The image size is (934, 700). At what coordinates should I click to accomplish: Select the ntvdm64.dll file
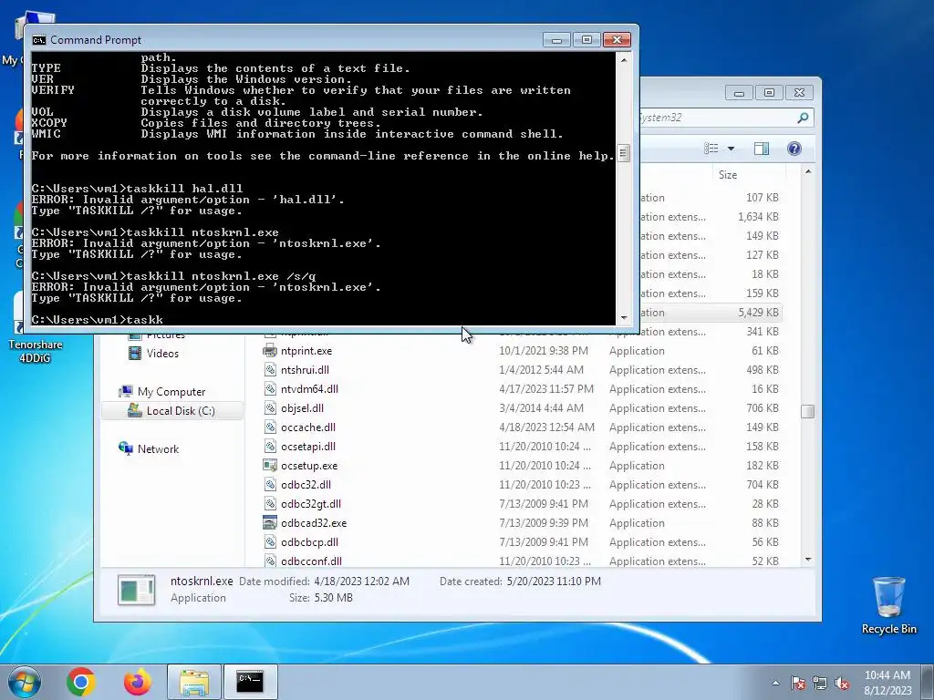pyautogui.click(x=309, y=389)
